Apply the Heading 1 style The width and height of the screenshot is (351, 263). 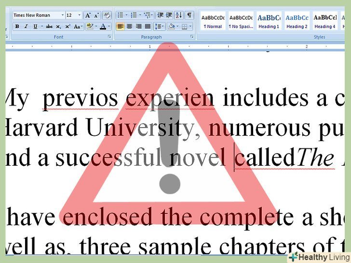click(x=269, y=21)
